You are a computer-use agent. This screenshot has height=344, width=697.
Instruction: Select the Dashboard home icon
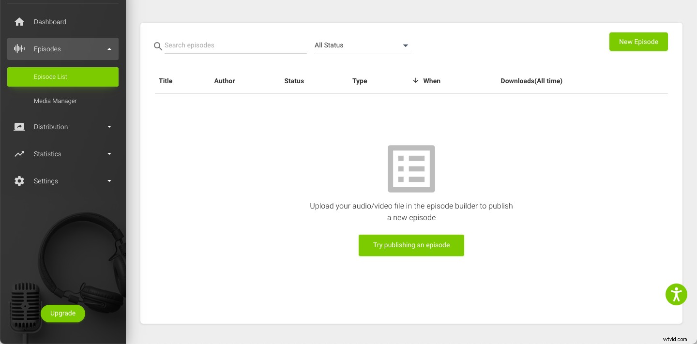[19, 22]
